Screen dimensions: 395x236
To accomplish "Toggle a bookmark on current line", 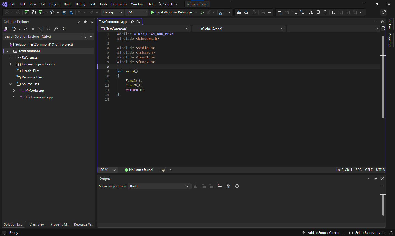I will [x=334, y=12].
